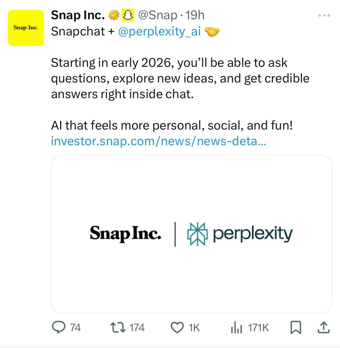Image resolution: width=340 pixels, height=348 pixels.
Task: Open the @perplexity_ai profile link
Action: click(x=160, y=31)
